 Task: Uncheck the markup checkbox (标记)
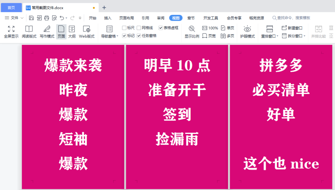point(124,36)
